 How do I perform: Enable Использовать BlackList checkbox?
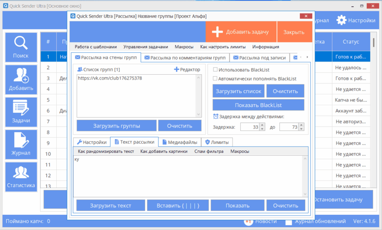[x=215, y=70]
